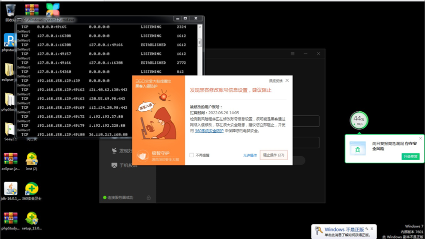Click PID 2324 in cmd output

181,27
